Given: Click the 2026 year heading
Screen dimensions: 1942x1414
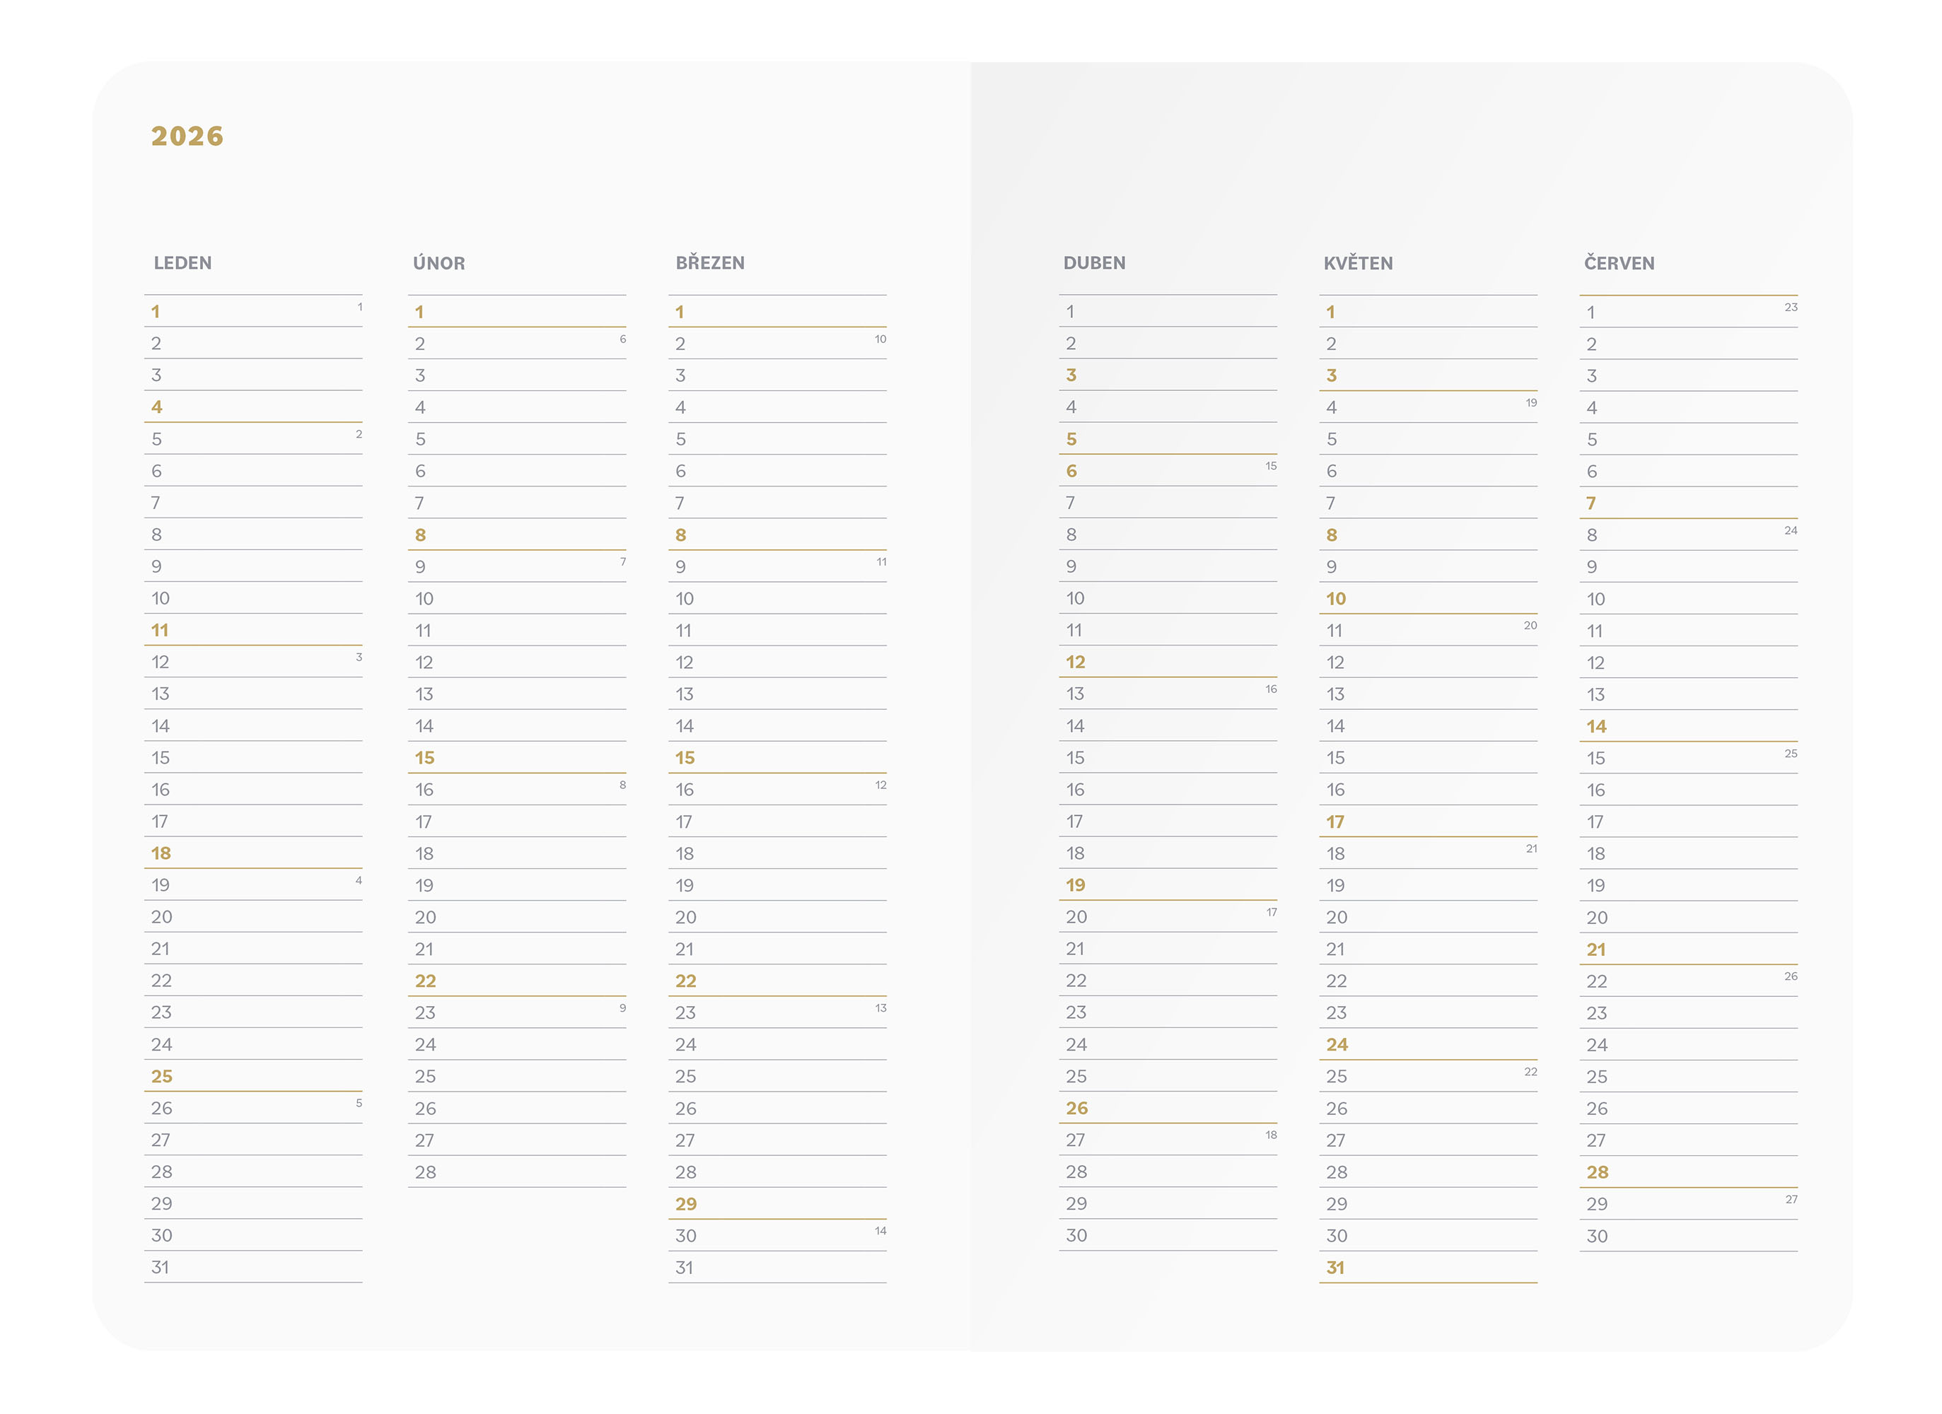Looking at the screenshot, I should 187,136.
